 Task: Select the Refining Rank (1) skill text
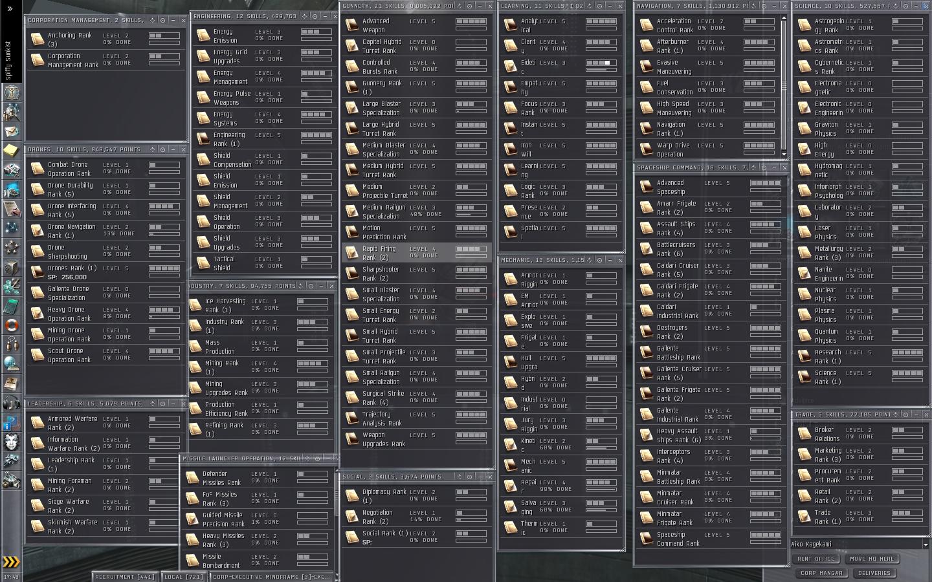[224, 429]
